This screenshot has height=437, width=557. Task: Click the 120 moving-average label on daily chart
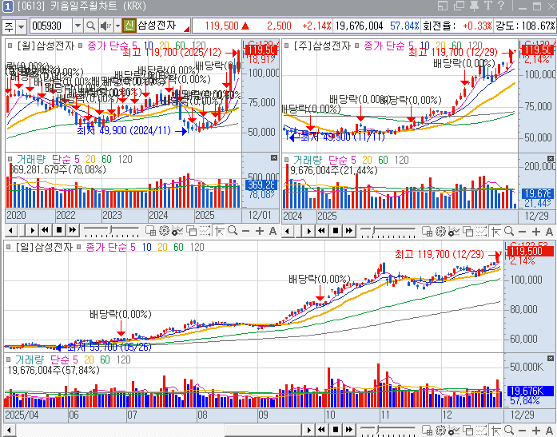[197, 247]
